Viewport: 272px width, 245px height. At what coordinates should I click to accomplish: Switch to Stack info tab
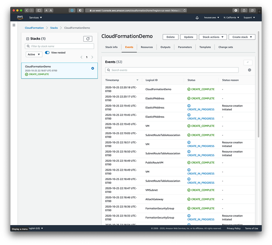pos(112,47)
